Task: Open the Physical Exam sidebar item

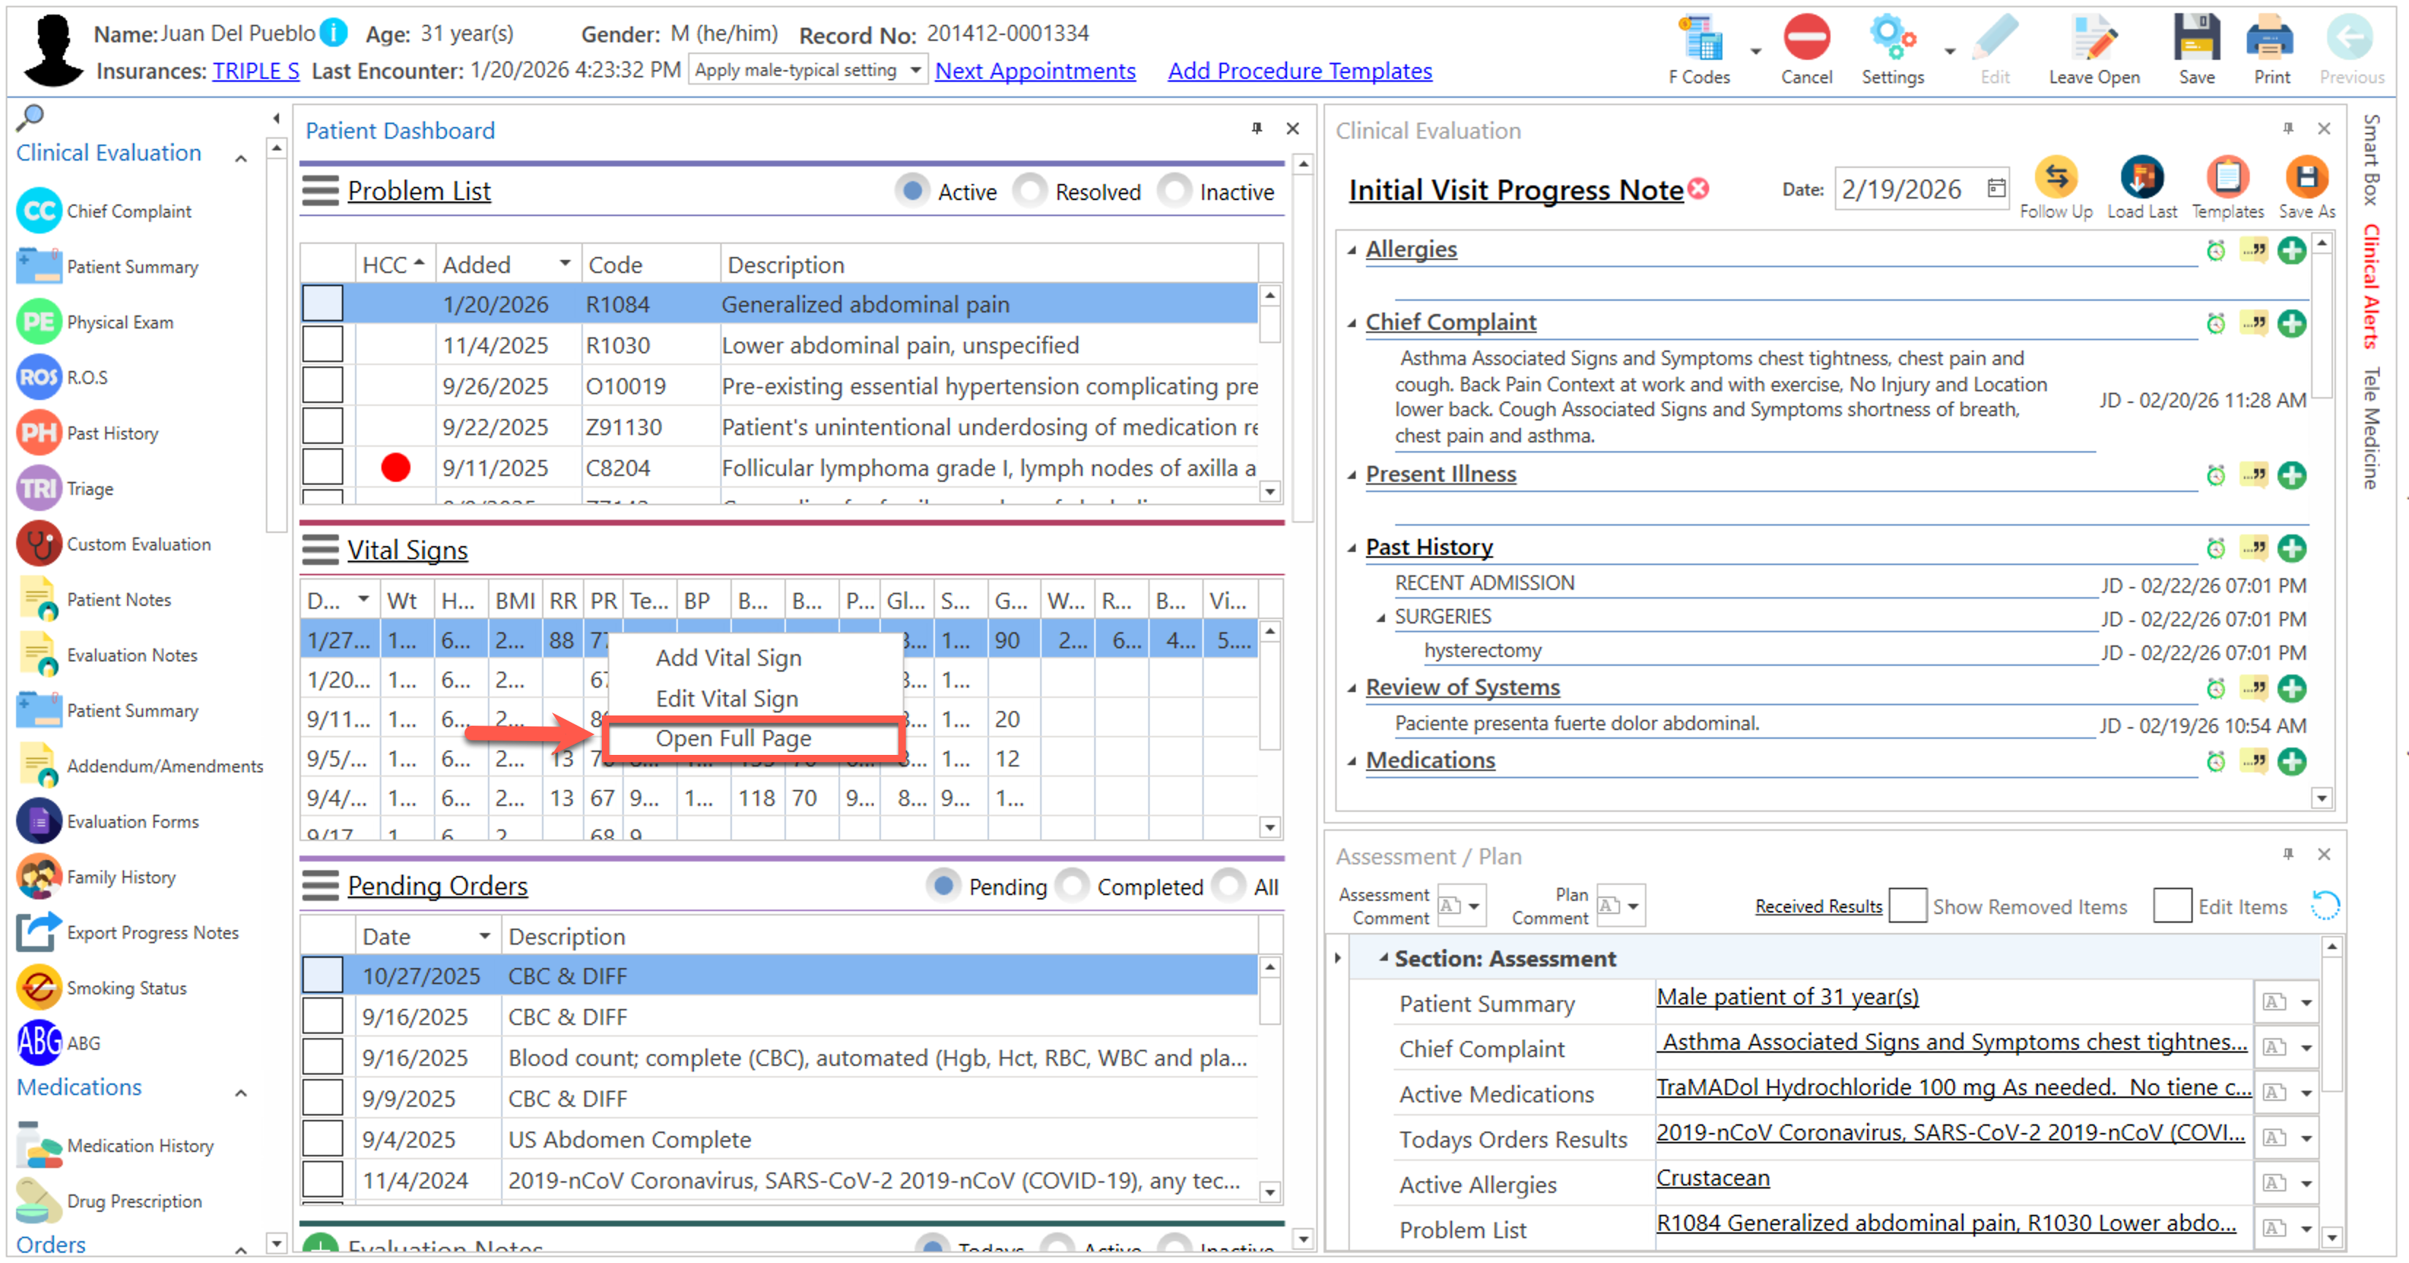Action: click(x=120, y=323)
